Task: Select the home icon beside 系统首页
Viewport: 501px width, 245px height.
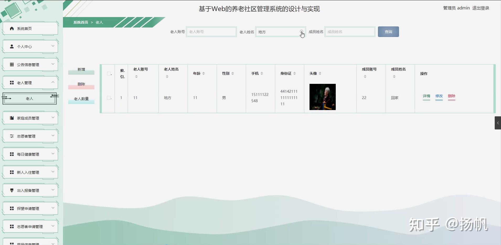Action: click(11, 28)
